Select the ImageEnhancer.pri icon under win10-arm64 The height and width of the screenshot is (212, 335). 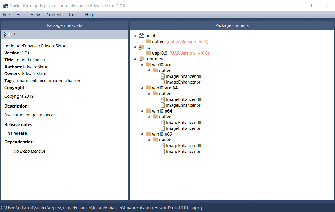[163, 105]
